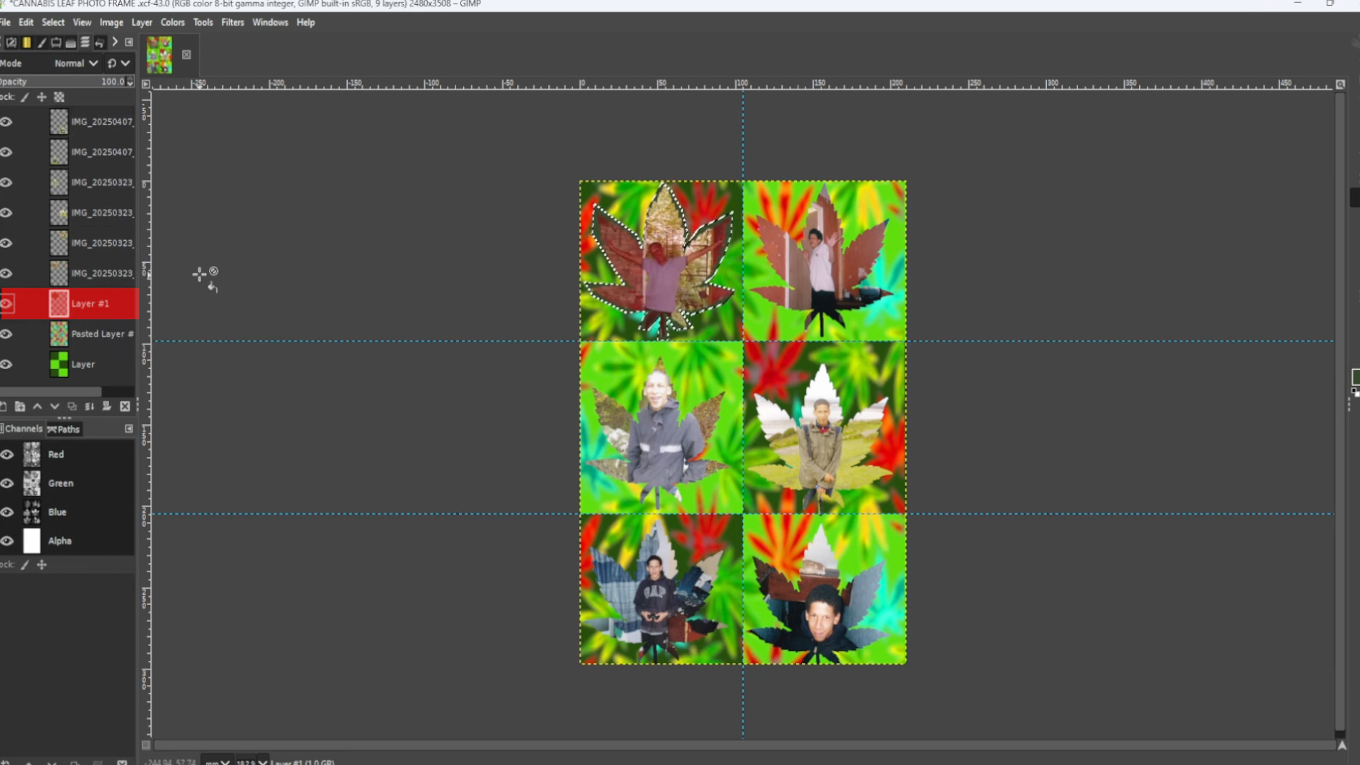The height and width of the screenshot is (765, 1360).
Task: Lower the selected layer one step
Action: pyautogui.click(x=55, y=407)
